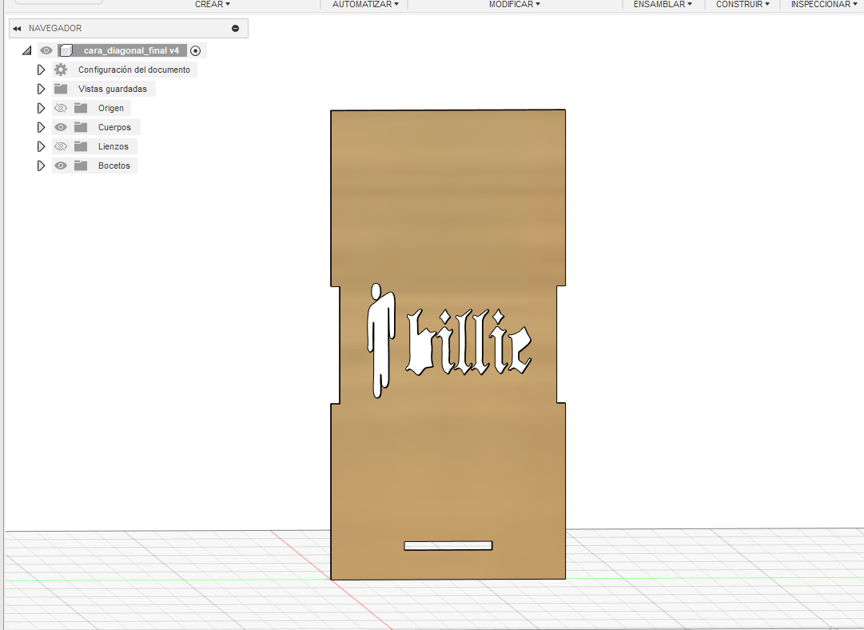Image resolution: width=864 pixels, height=630 pixels.
Task: Open the CONSTRUIR dropdown menu
Action: (x=743, y=5)
